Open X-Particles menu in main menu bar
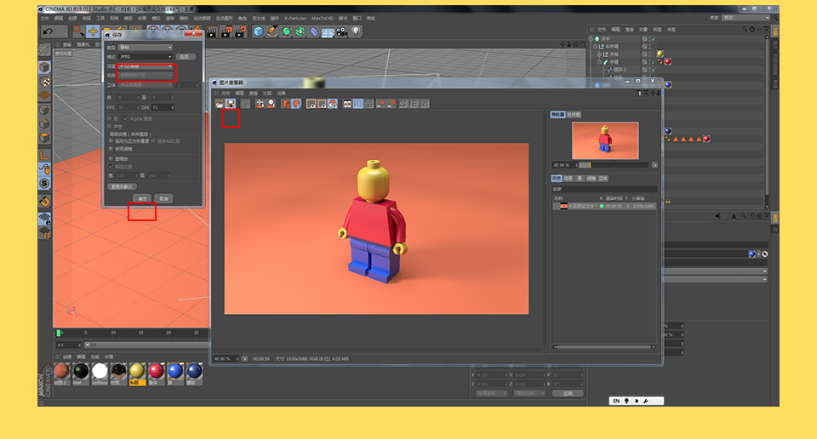 (x=295, y=18)
